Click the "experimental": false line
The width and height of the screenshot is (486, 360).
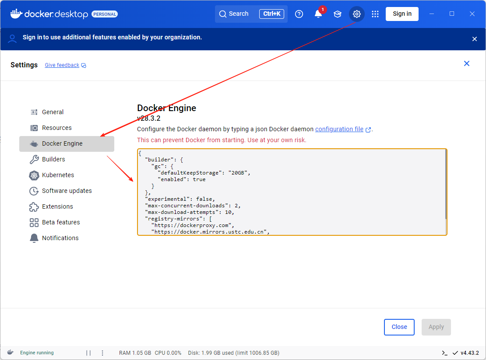[180, 199]
